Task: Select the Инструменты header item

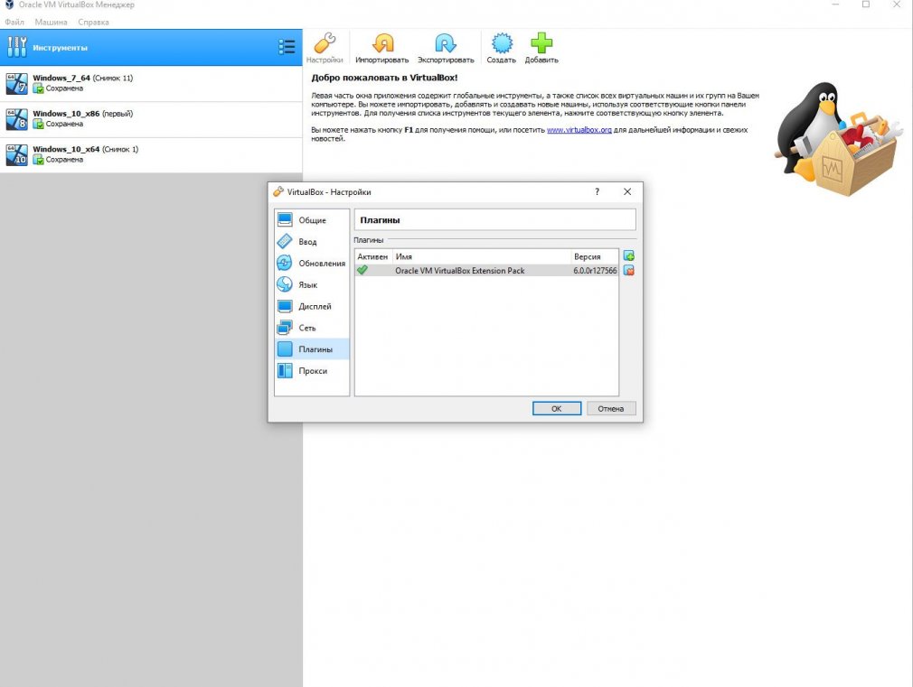Action: point(151,47)
